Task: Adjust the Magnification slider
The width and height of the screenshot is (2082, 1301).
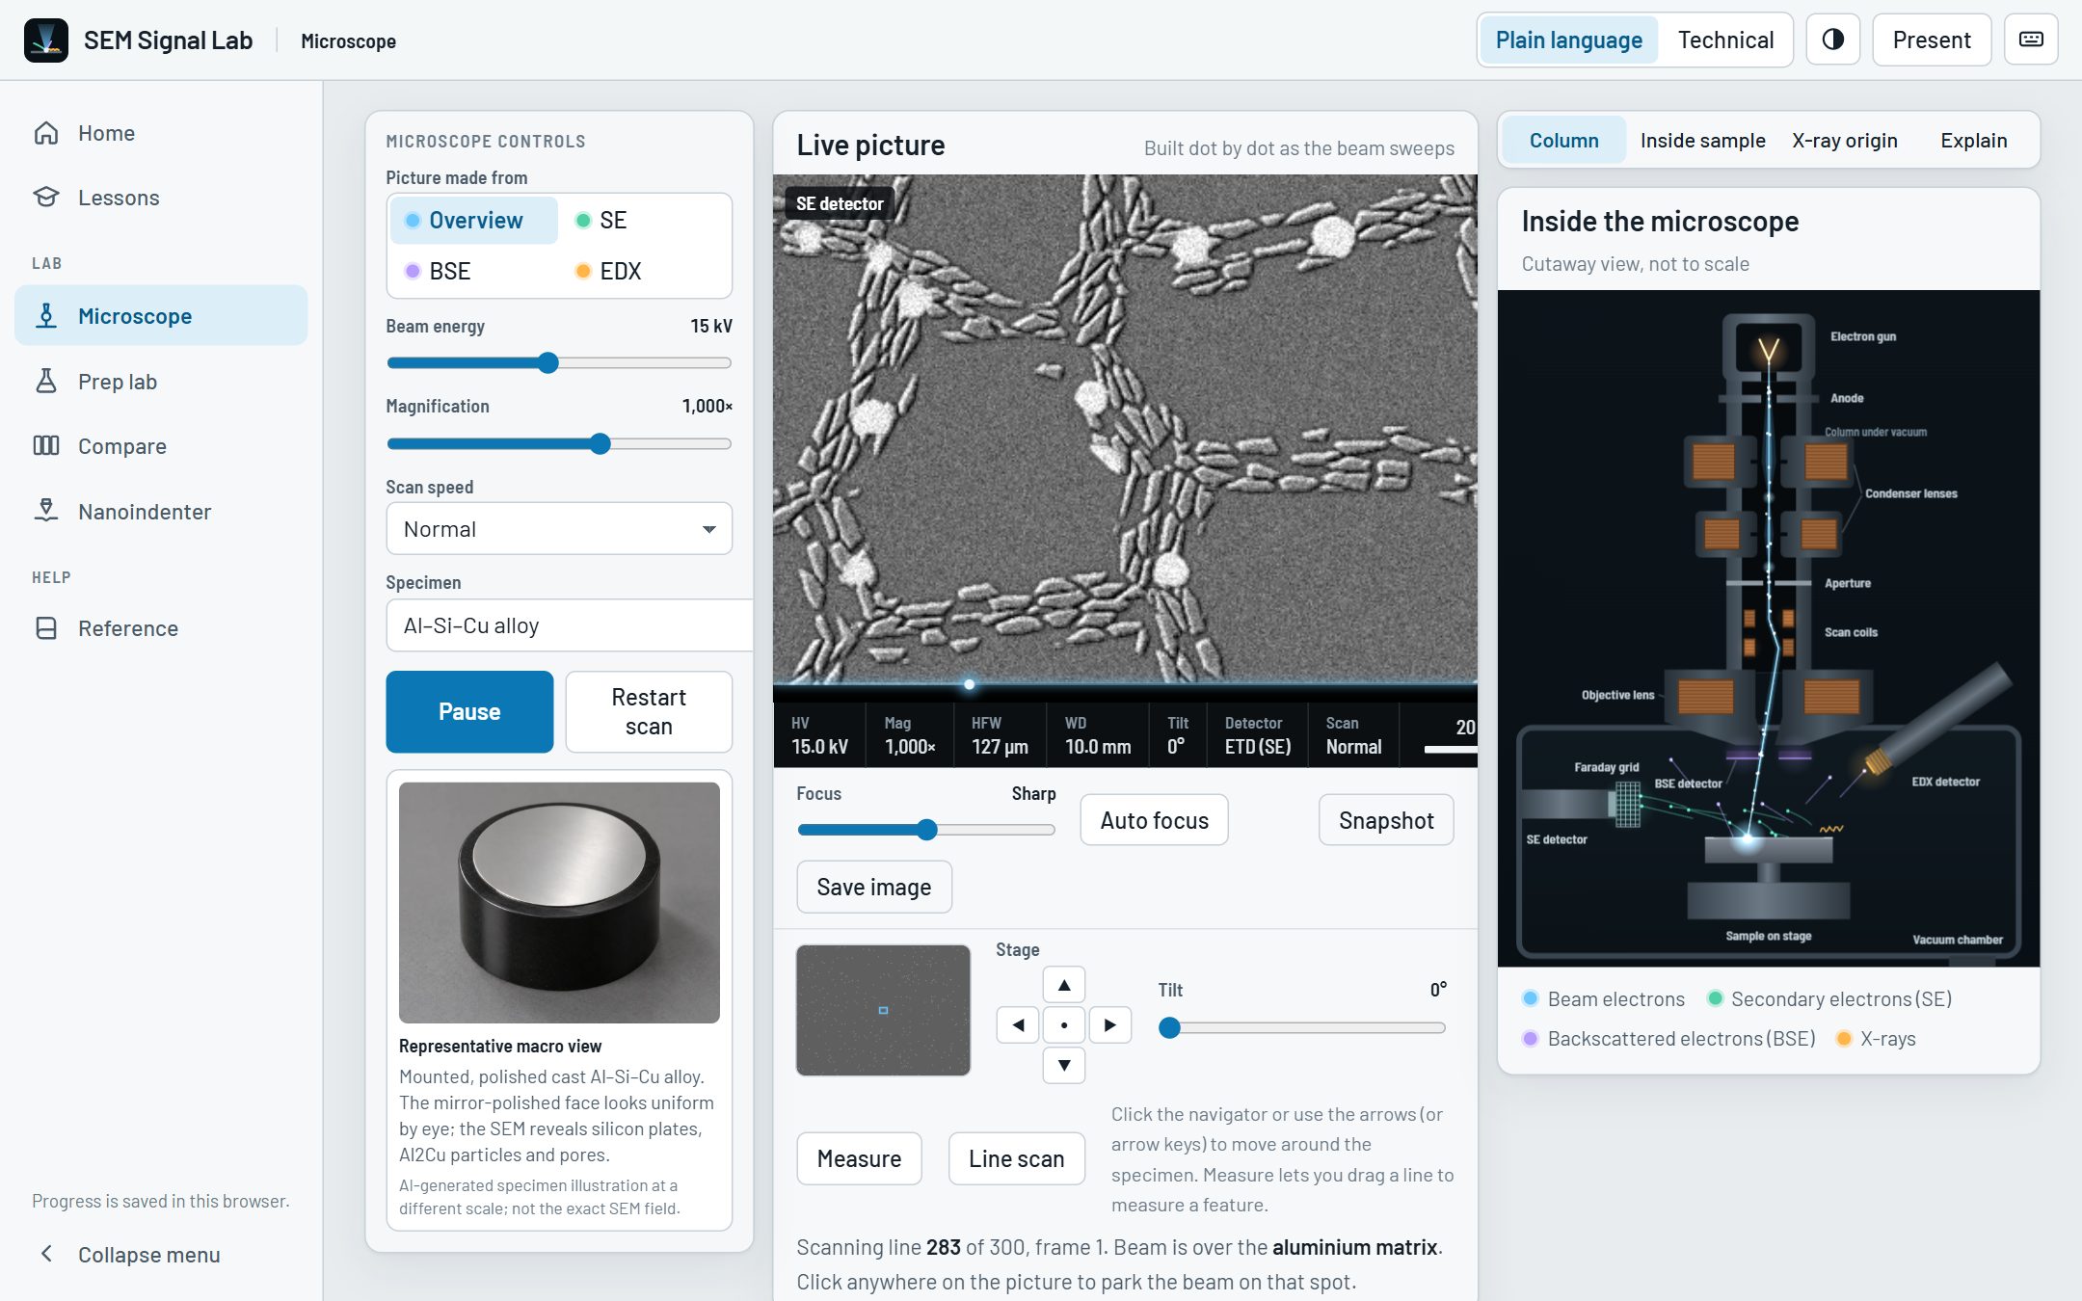Action: coord(559,444)
